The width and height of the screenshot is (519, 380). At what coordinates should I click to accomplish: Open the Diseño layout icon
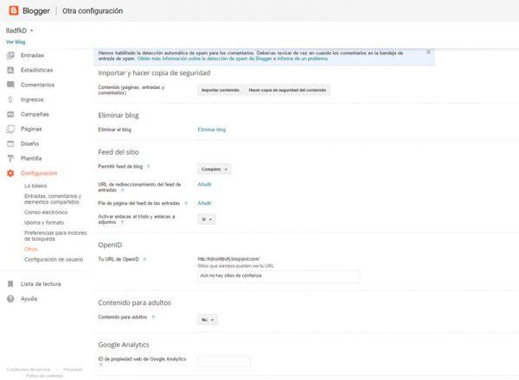coord(10,143)
